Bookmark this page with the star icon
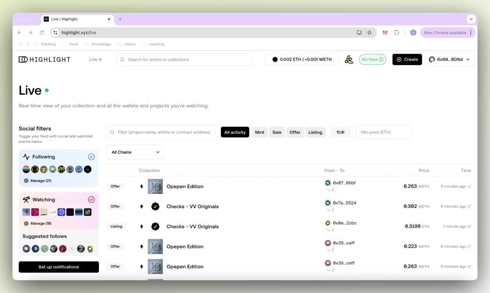This screenshot has height=293, width=490. [370, 33]
